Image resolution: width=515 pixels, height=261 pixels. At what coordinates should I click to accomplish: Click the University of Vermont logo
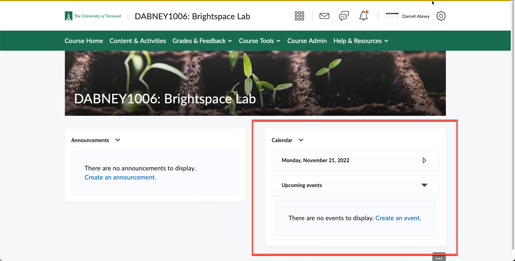coord(93,16)
